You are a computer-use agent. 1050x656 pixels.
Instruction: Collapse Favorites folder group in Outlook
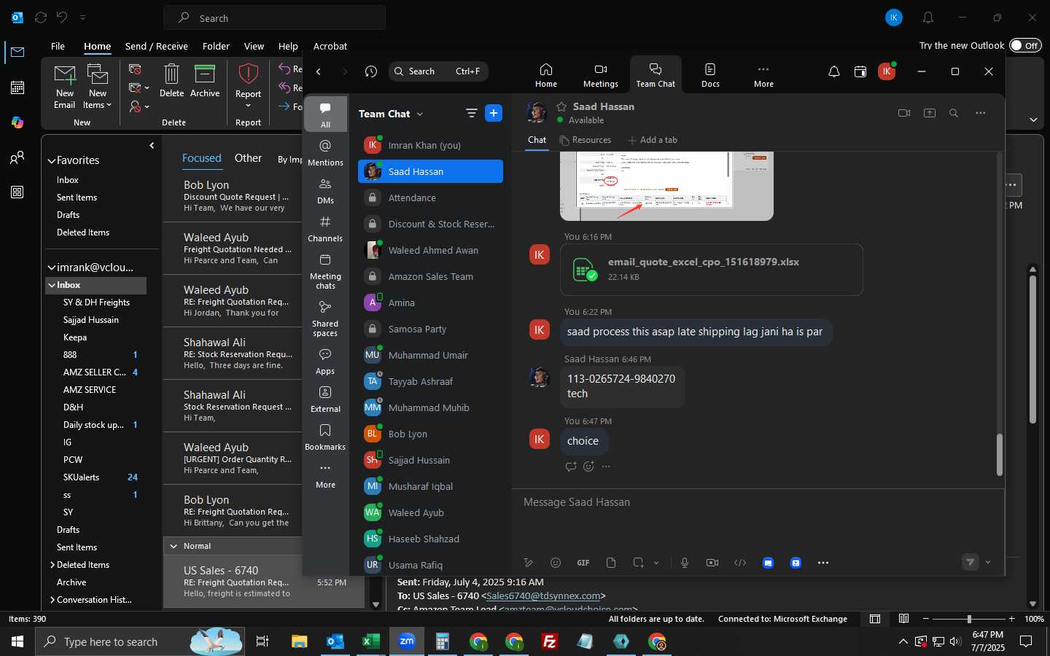[x=52, y=161]
